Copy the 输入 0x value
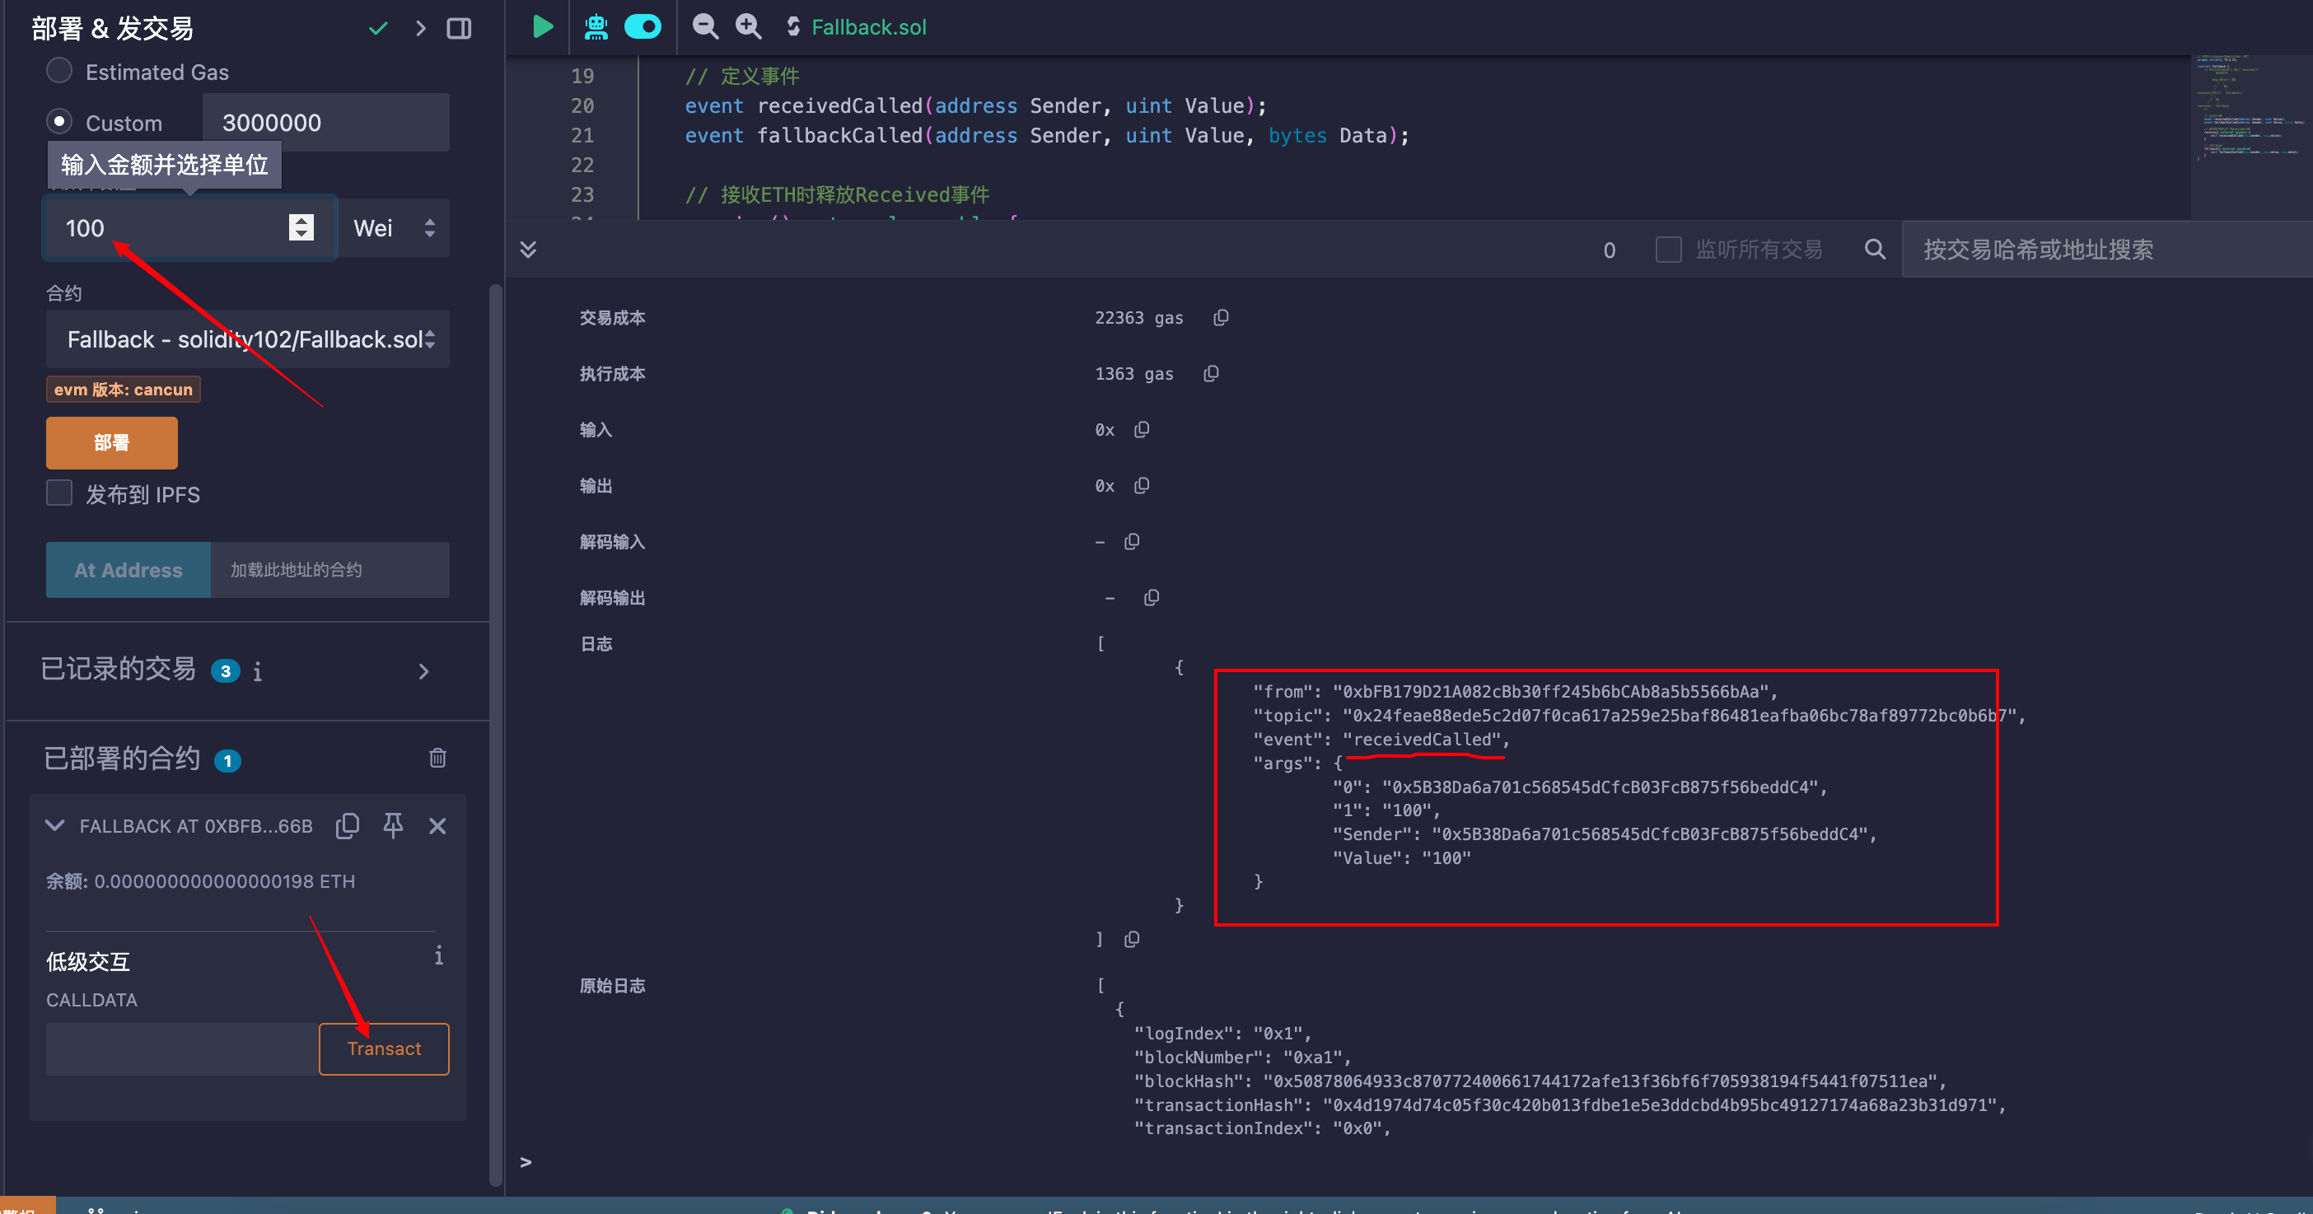 (1142, 430)
